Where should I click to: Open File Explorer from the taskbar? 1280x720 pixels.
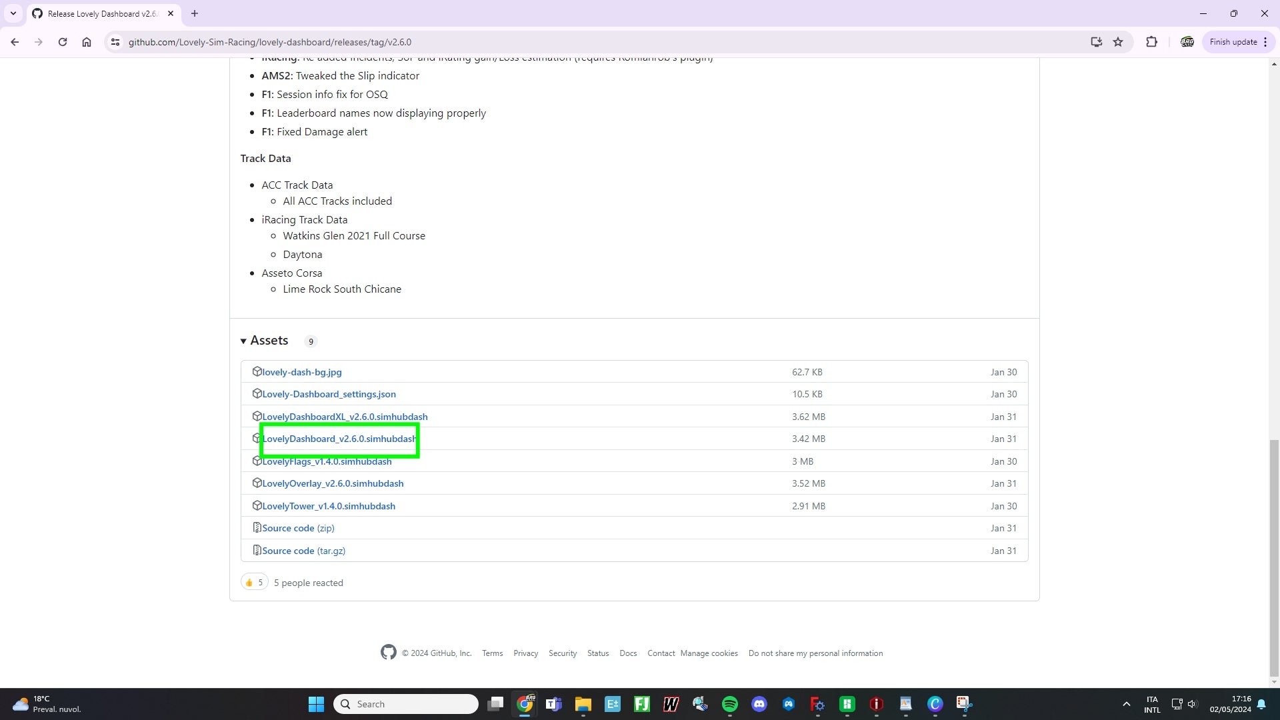tap(583, 704)
